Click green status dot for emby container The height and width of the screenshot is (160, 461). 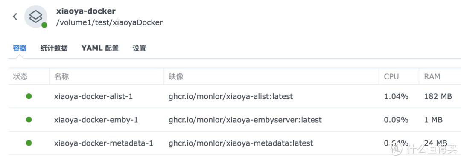click(x=29, y=120)
